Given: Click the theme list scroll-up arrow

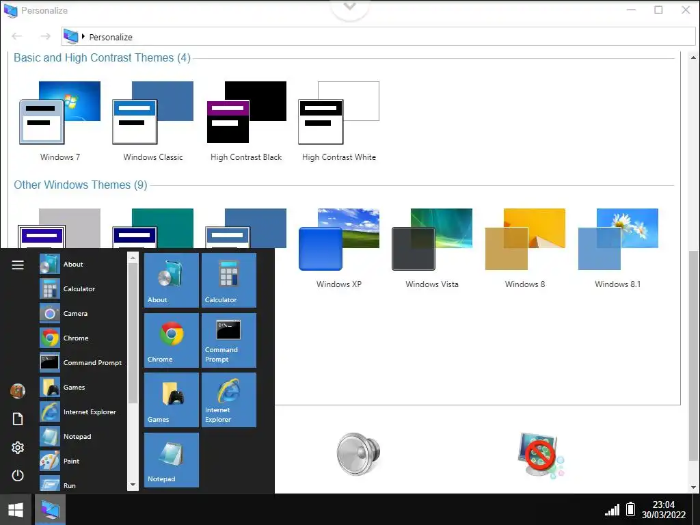Looking at the screenshot, I should point(693,57).
